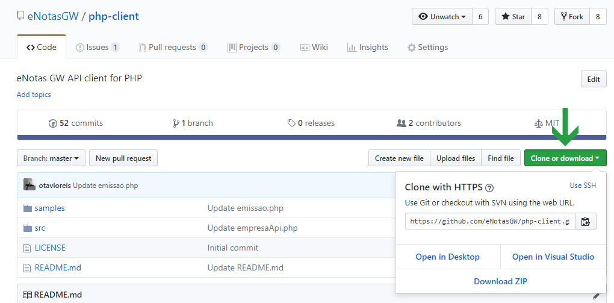Click the Find file button
This screenshot has width=614, height=303.
501,158
